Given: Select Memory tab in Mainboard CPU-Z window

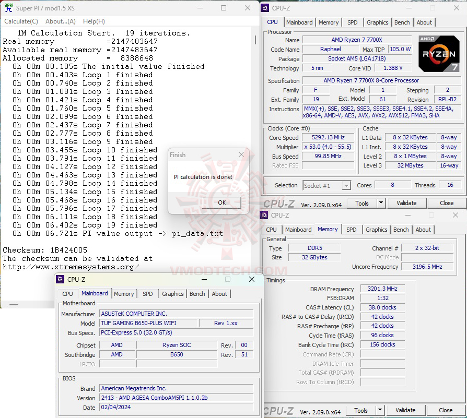Looking at the screenshot, I should (x=124, y=294).
